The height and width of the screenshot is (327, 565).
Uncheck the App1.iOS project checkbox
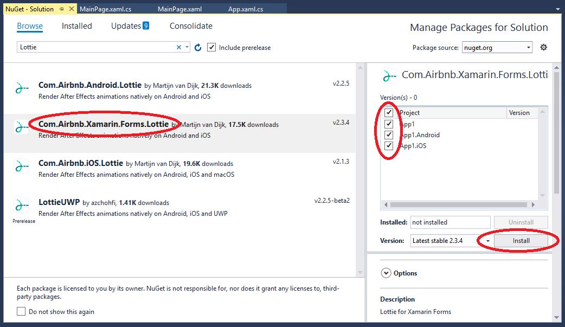coord(389,146)
